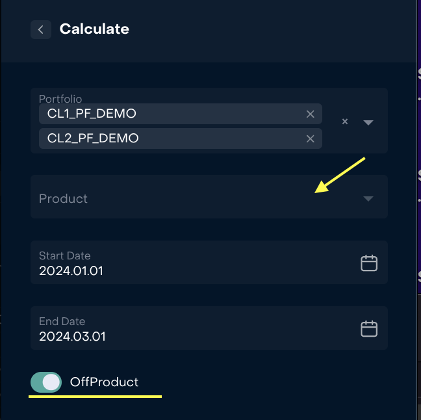Image resolution: width=421 pixels, height=420 pixels.
Task: Click the back chevron beside Calculate
Action: pos(41,29)
